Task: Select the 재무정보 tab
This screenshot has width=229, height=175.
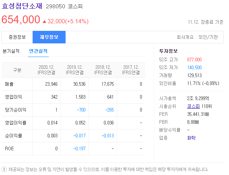Action: click(x=49, y=37)
